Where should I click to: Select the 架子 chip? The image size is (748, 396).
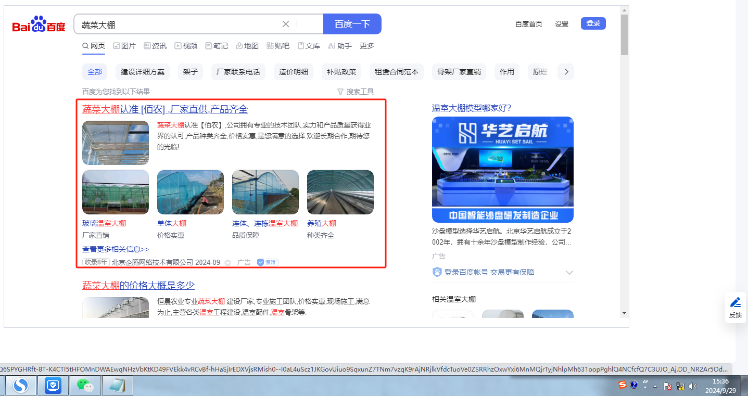pos(191,72)
